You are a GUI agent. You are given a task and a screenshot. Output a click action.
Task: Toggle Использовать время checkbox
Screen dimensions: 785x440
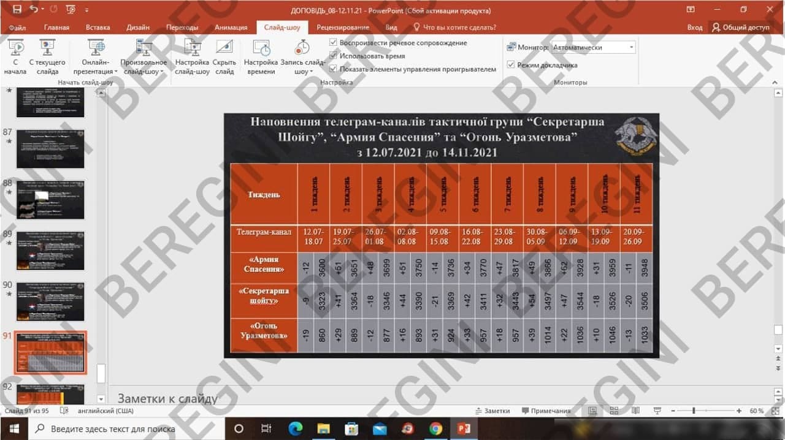333,56
